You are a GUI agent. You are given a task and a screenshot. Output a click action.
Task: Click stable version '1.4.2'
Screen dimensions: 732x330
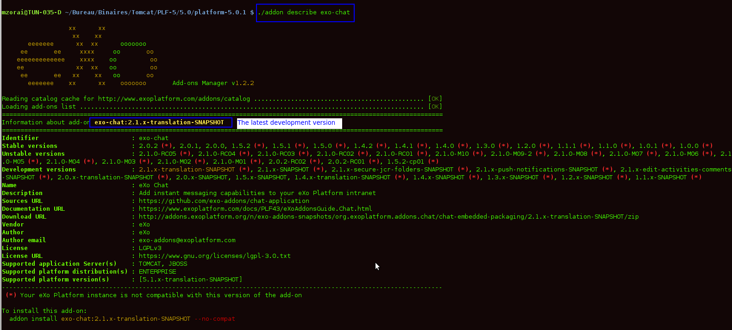[x=363, y=146]
